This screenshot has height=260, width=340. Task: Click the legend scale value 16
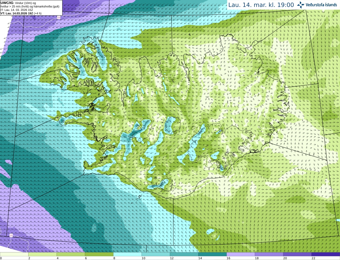tap(228, 258)
